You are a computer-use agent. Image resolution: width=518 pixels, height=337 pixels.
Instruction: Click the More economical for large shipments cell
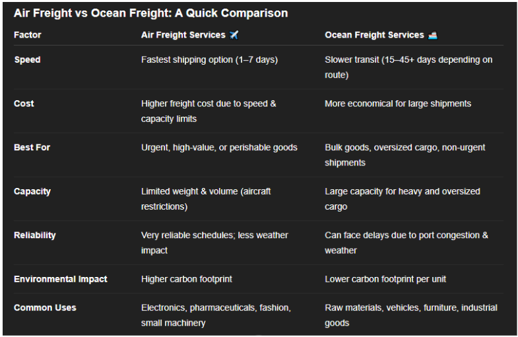[x=398, y=104]
